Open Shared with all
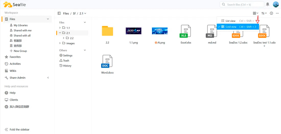This screenshot has height=134, width=281. click(x=22, y=36)
